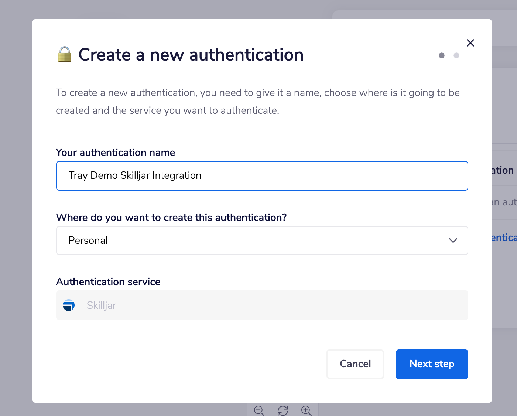Click the padlock icon beside the title
This screenshot has width=517, height=416.
coord(65,54)
